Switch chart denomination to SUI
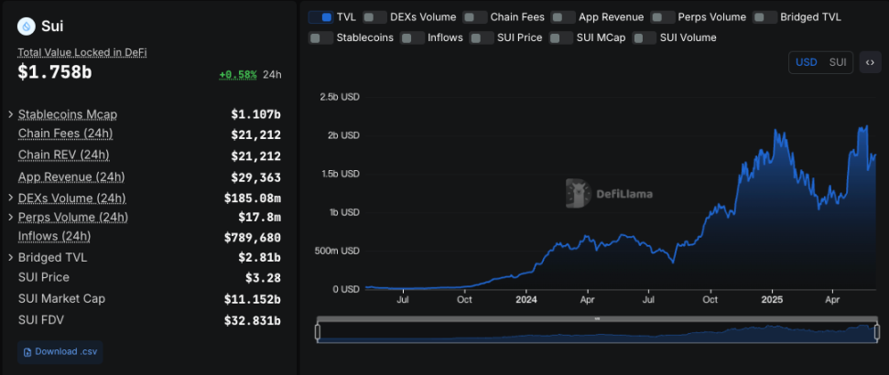 pyautogui.click(x=838, y=62)
